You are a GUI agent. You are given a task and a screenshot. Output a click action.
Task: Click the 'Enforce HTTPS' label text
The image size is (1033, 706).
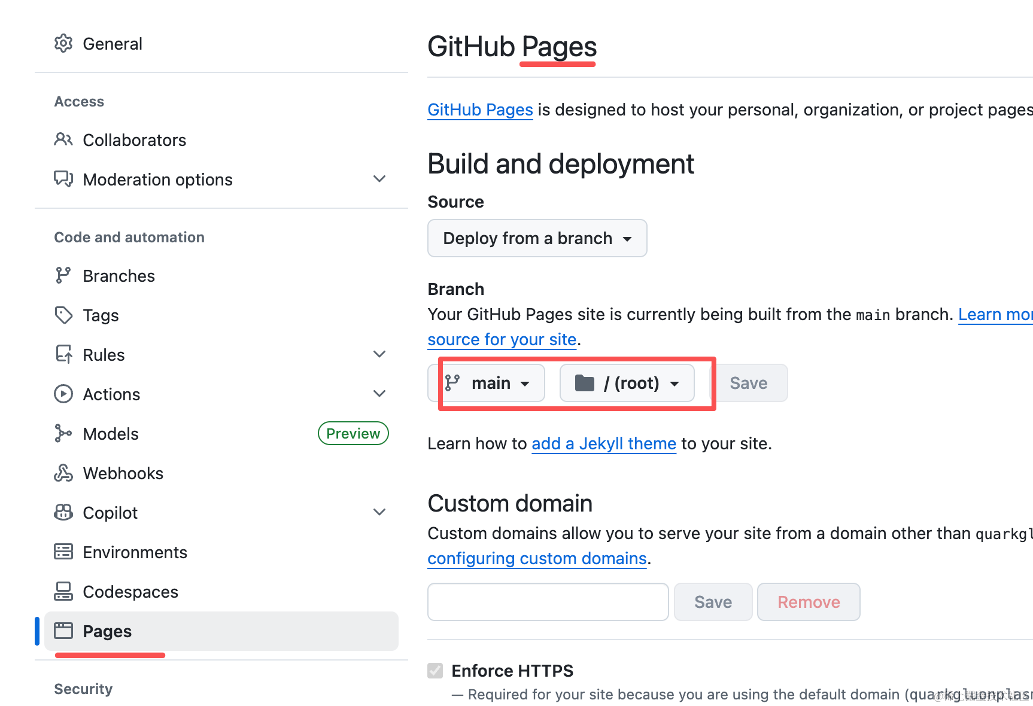click(x=512, y=671)
